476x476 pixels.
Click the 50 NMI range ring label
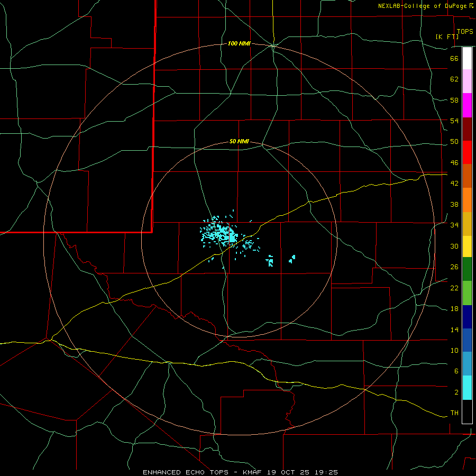coord(239,141)
